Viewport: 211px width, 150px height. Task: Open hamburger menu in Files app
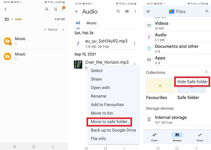coord(148,11)
